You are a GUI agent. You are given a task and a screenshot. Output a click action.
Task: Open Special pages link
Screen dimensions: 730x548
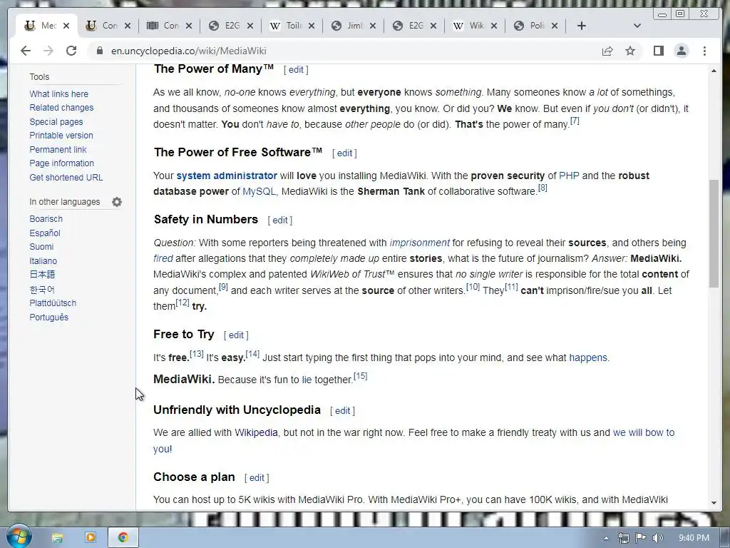point(56,121)
